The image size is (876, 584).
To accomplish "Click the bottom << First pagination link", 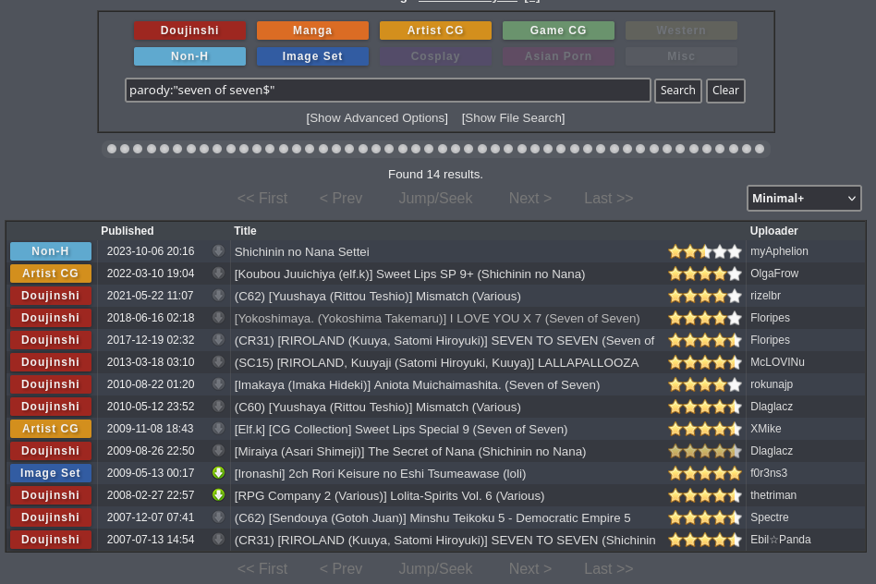I will (x=262, y=568).
